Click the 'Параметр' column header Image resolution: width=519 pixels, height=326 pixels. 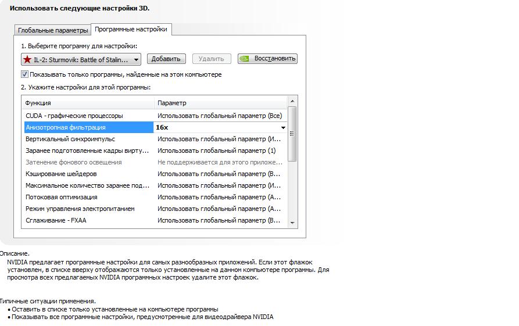click(221, 103)
